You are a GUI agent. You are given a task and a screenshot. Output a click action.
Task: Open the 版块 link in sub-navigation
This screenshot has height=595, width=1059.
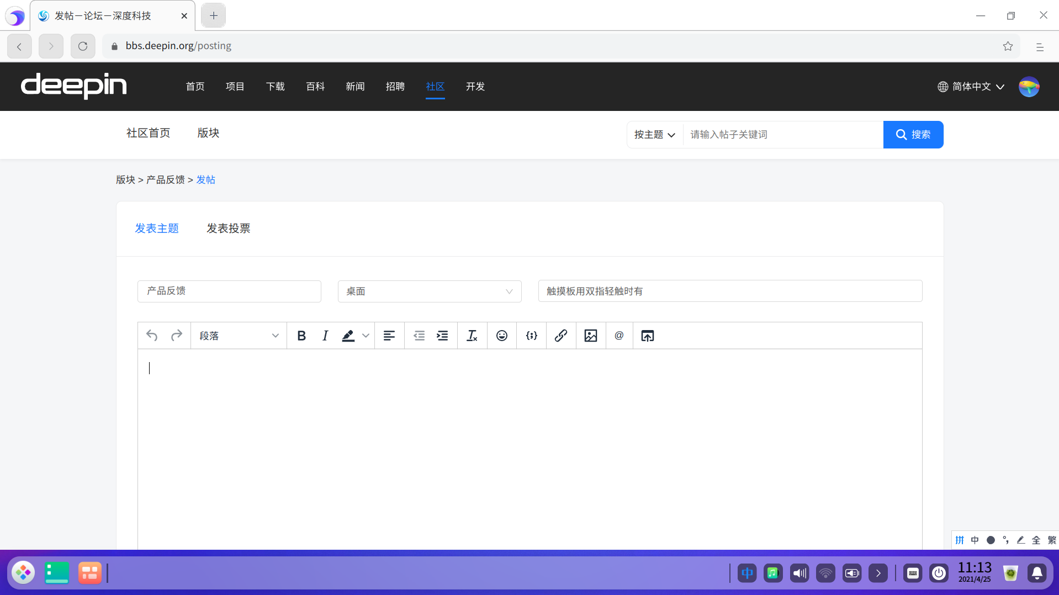(208, 133)
